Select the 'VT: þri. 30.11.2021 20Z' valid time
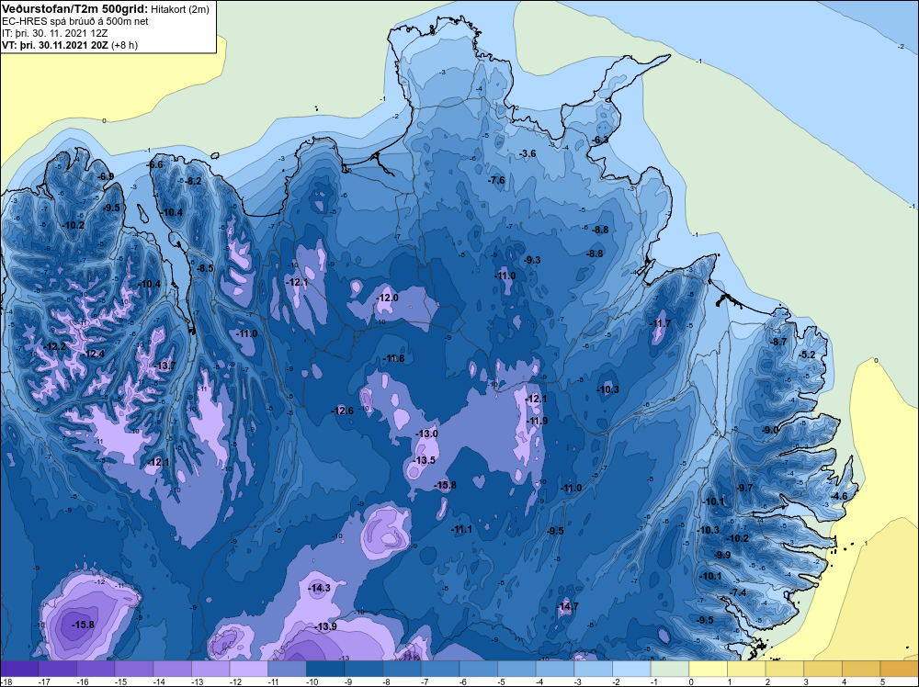Image resolution: width=919 pixels, height=687 pixels. (x=55, y=45)
